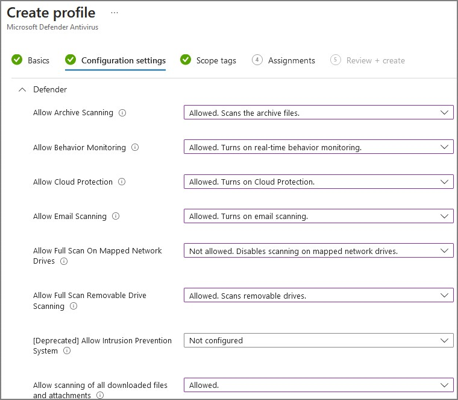The image size is (458, 400).
Task: Open the Allow Email Scanning dropdown
Action: pos(318,216)
